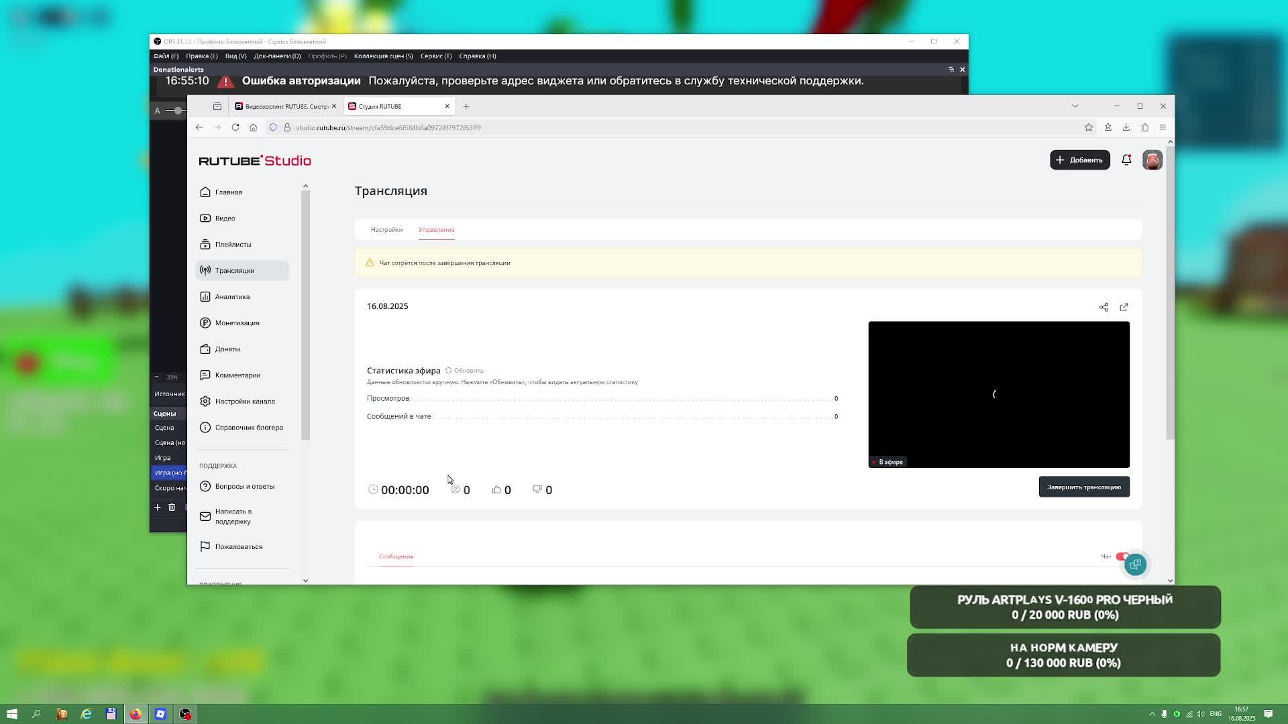This screenshot has width=1288, height=724.
Task: Refresh the browser page
Action: click(235, 127)
